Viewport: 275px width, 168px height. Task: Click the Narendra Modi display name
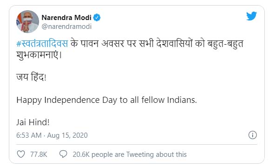coord(67,18)
